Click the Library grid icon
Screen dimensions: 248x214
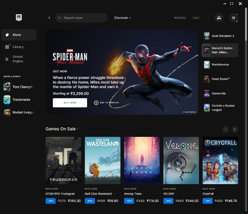pos(7,47)
